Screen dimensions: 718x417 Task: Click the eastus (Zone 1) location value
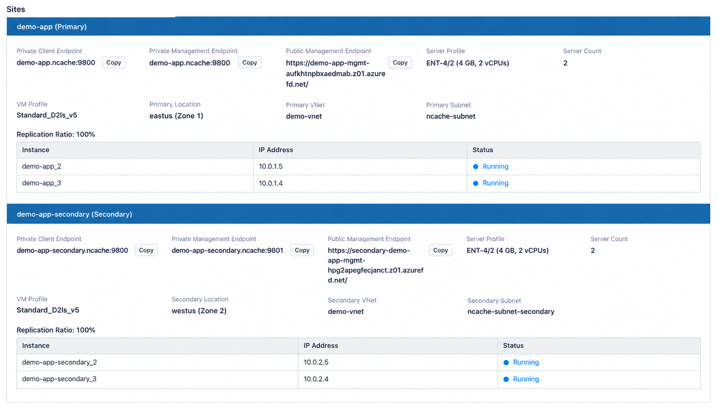(176, 116)
